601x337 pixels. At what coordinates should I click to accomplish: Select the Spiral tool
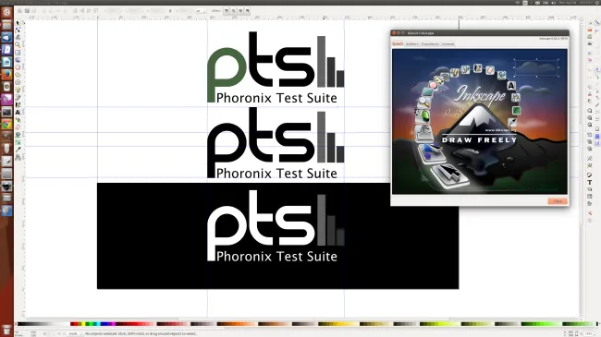(x=18, y=82)
